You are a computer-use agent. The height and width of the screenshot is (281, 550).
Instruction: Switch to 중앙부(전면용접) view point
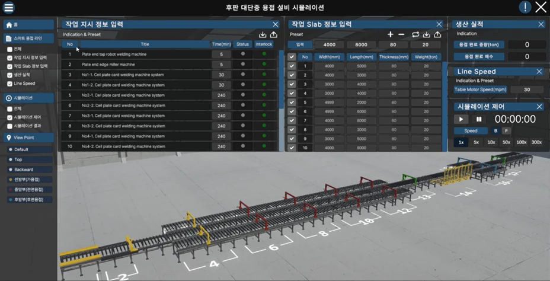pyautogui.click(x=30, y=190)
